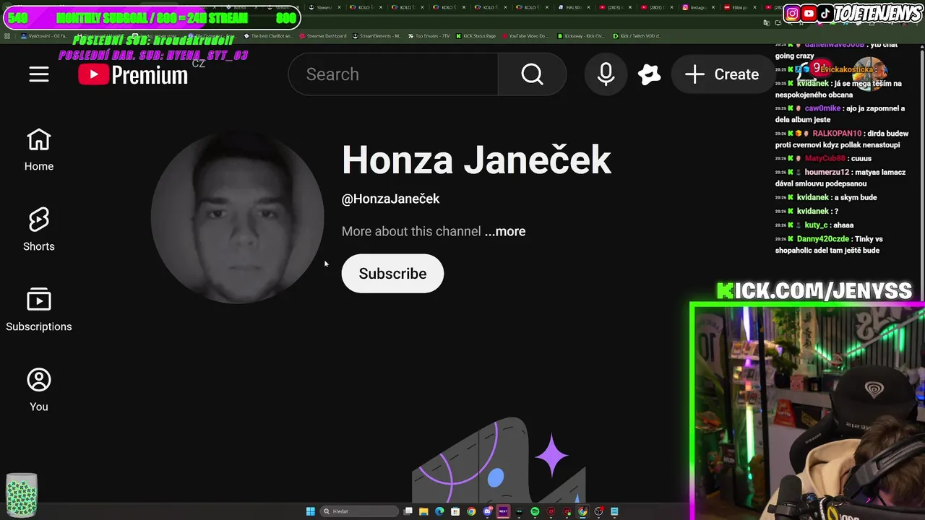Image resolution: width=925 pixels, height=520 pixels.
Task: Open YouTube Video Do... bookmark
Action: tap(525, 35)
